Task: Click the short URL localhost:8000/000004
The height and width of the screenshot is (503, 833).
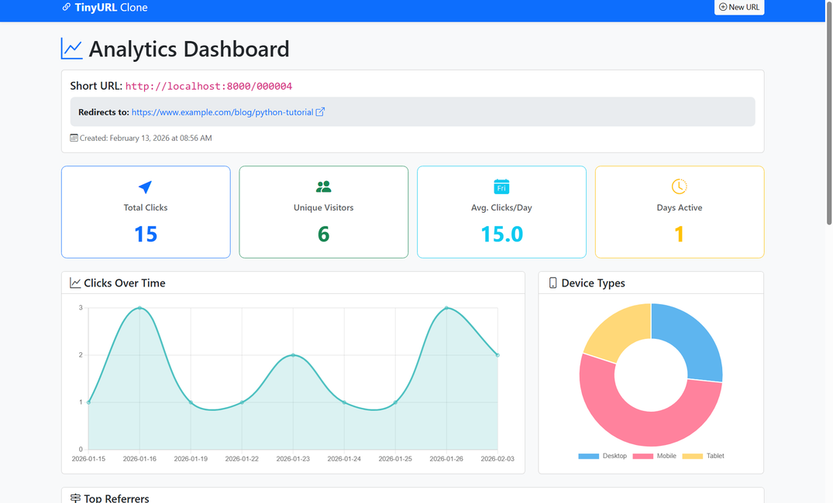Action: [x=208, y=87]
